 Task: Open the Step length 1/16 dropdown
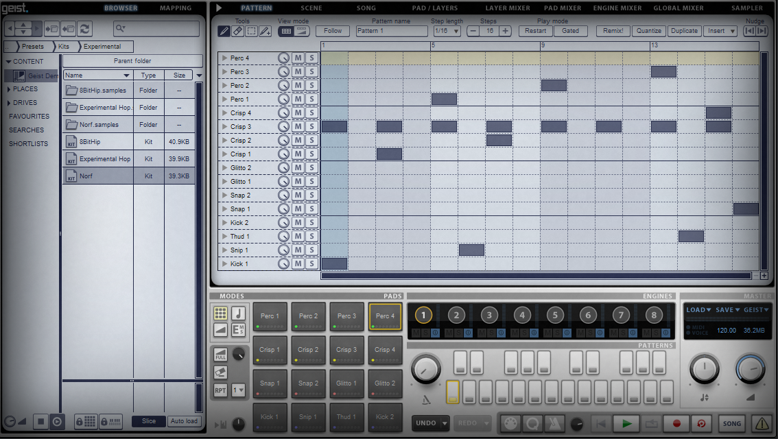(447, 31)
